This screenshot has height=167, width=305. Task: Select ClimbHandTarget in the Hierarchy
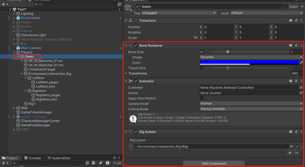42,69
